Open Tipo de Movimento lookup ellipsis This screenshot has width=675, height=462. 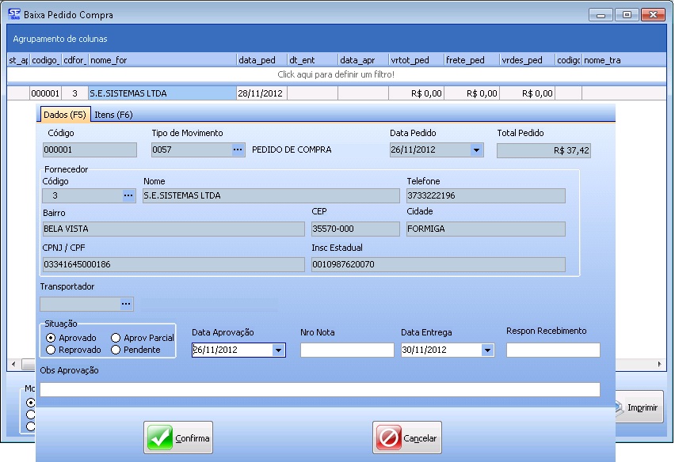coord(238,150)
